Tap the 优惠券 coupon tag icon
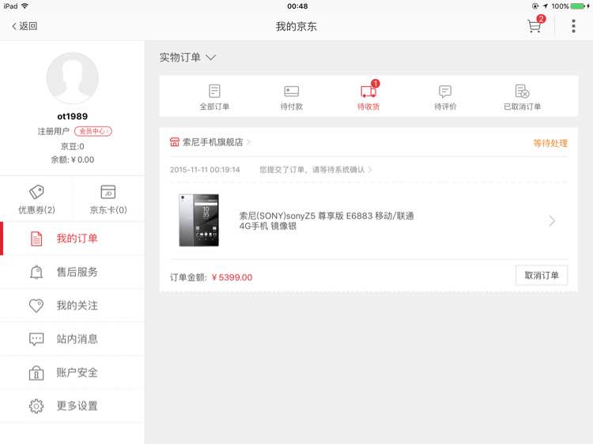The height and width of the screenshot is (444, 593). (36, 192)
